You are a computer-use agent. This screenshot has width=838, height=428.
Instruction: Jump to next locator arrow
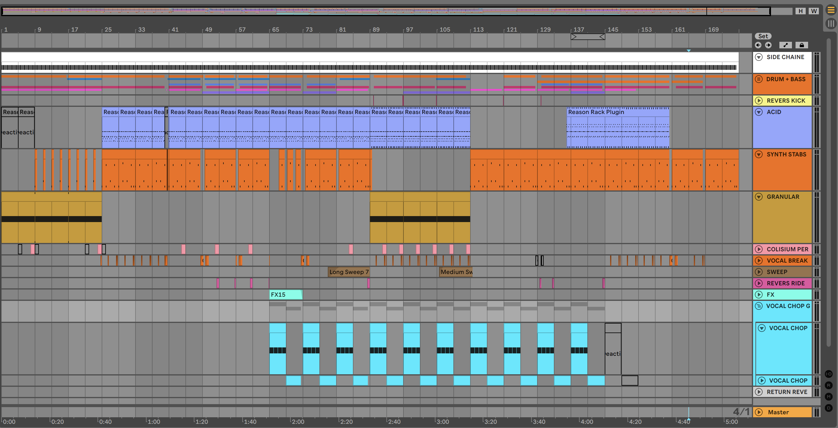point(768,45)
